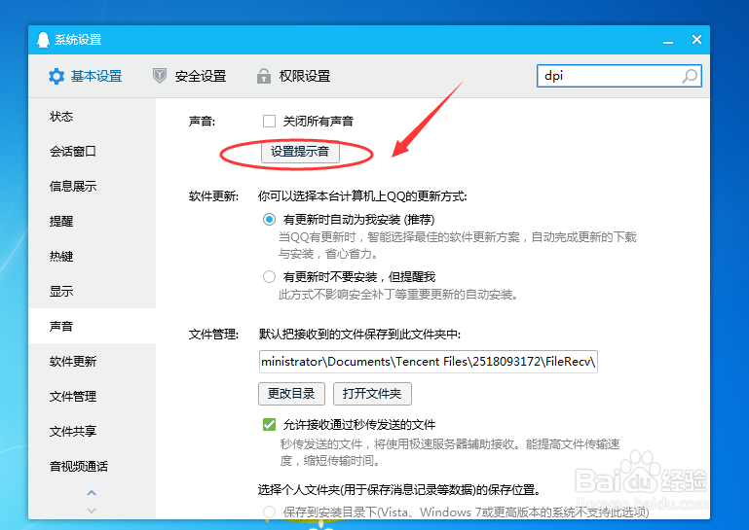This screenshot has width=749, height=530.
Task: Click the 更改目录 button
Action: [291, 394]
